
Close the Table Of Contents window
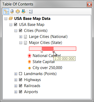tap(89, 4)
